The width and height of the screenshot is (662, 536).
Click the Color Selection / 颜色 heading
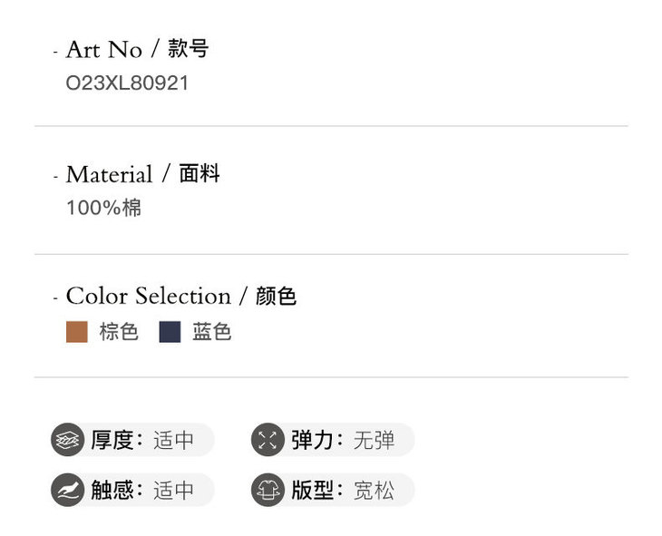tap(180, 296)
